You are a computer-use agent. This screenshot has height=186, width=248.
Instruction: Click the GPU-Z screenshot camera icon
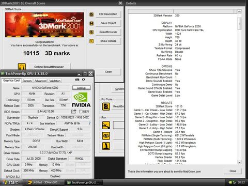(x=77, y=80)
